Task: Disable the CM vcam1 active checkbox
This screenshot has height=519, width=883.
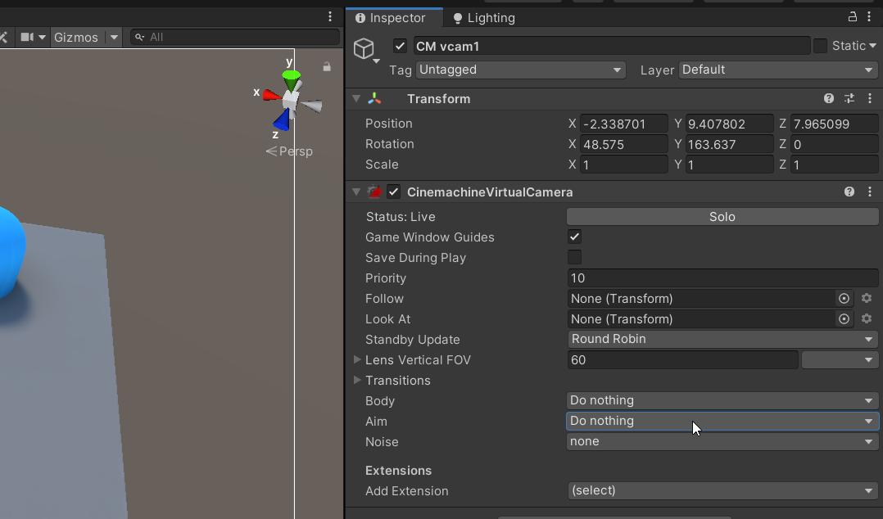Action: click(400, 46)
